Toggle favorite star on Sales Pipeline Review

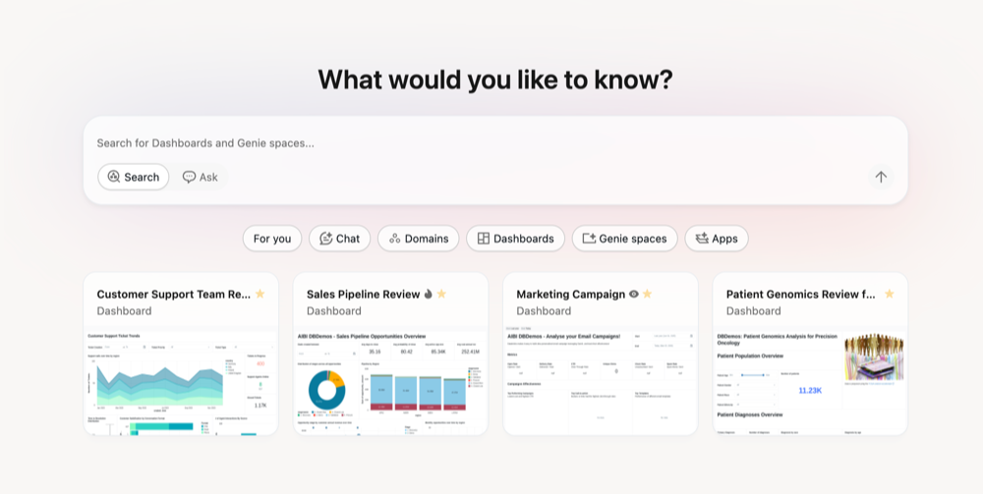click(x=442, y=294)
